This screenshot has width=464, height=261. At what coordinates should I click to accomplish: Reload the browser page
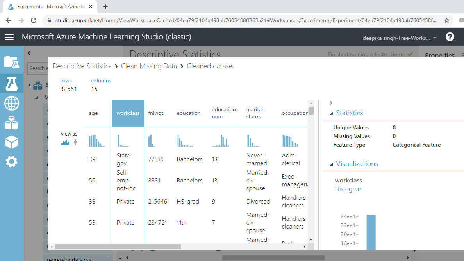tap(34, 20)
